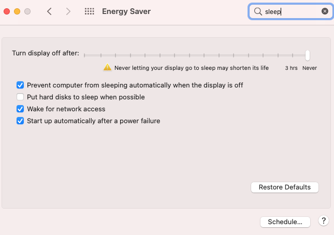Image resolution: width=334 pixels, height=235 pixels.
Task: Uncheck Wake for network access
Action: click(x=20, y=109)
